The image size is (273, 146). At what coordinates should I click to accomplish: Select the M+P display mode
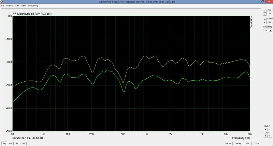point(11,143)
